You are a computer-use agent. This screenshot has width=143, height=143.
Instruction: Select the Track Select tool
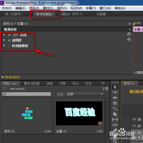click(115, 92)
